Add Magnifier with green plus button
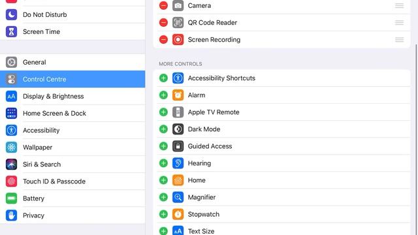418x235 pixels. tap(163, 197)
